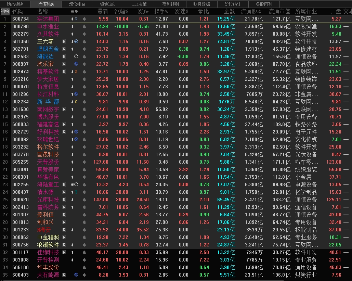Click the R badge beside 欢乐家
The width and height of the screenshot is (352, 281).
click(x=64, y=64)
